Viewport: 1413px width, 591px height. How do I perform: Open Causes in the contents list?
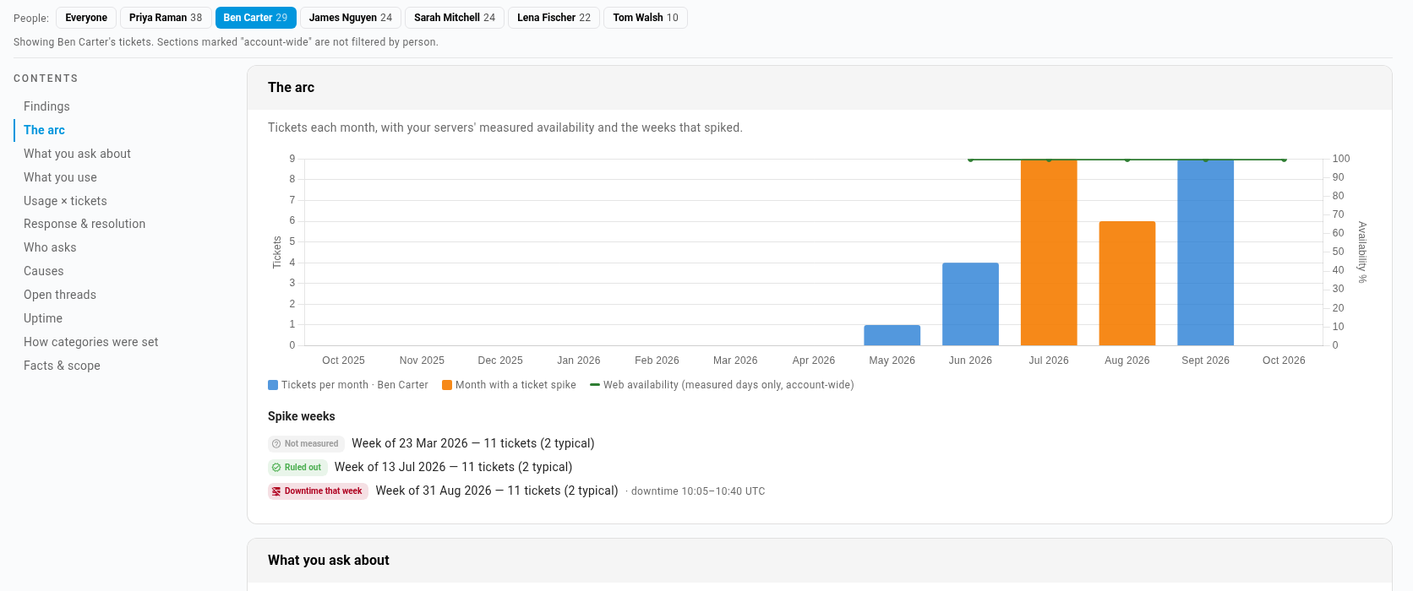point(44,271)
